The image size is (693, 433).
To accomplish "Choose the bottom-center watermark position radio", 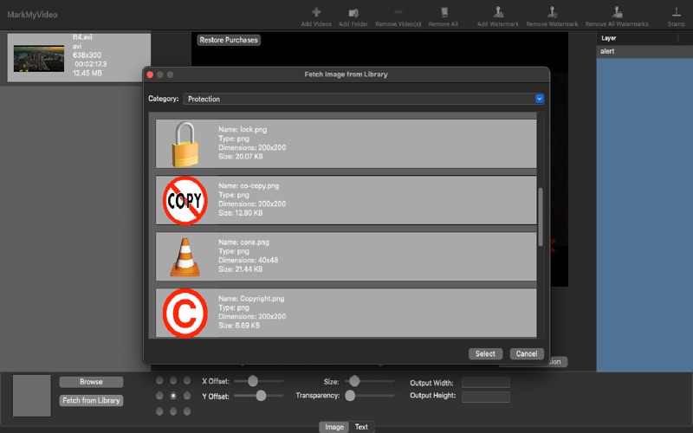I will point(173,411).
